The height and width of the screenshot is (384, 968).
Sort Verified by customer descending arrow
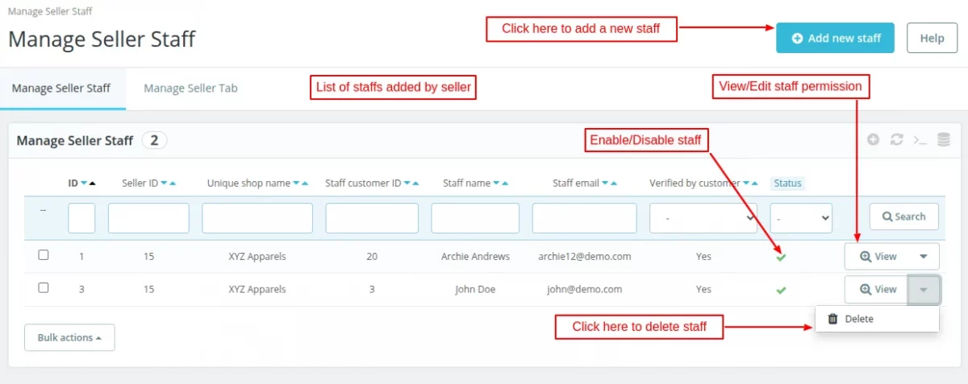(746, 184)
